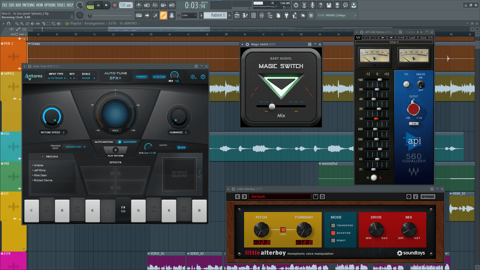Click next preset arrow in Little AlterBoy
This screenshot has width=480, height=270.
(x=244, y=197)
